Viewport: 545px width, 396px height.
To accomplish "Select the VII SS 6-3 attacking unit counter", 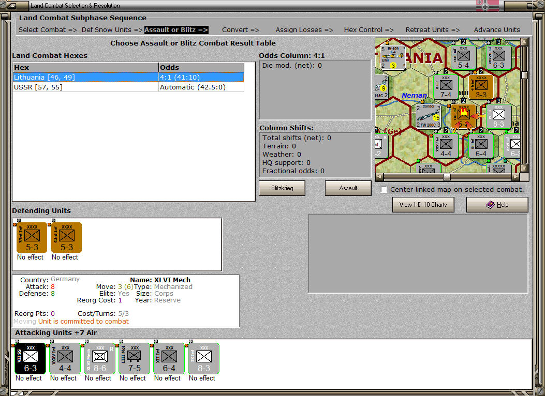I will point(30,358).
